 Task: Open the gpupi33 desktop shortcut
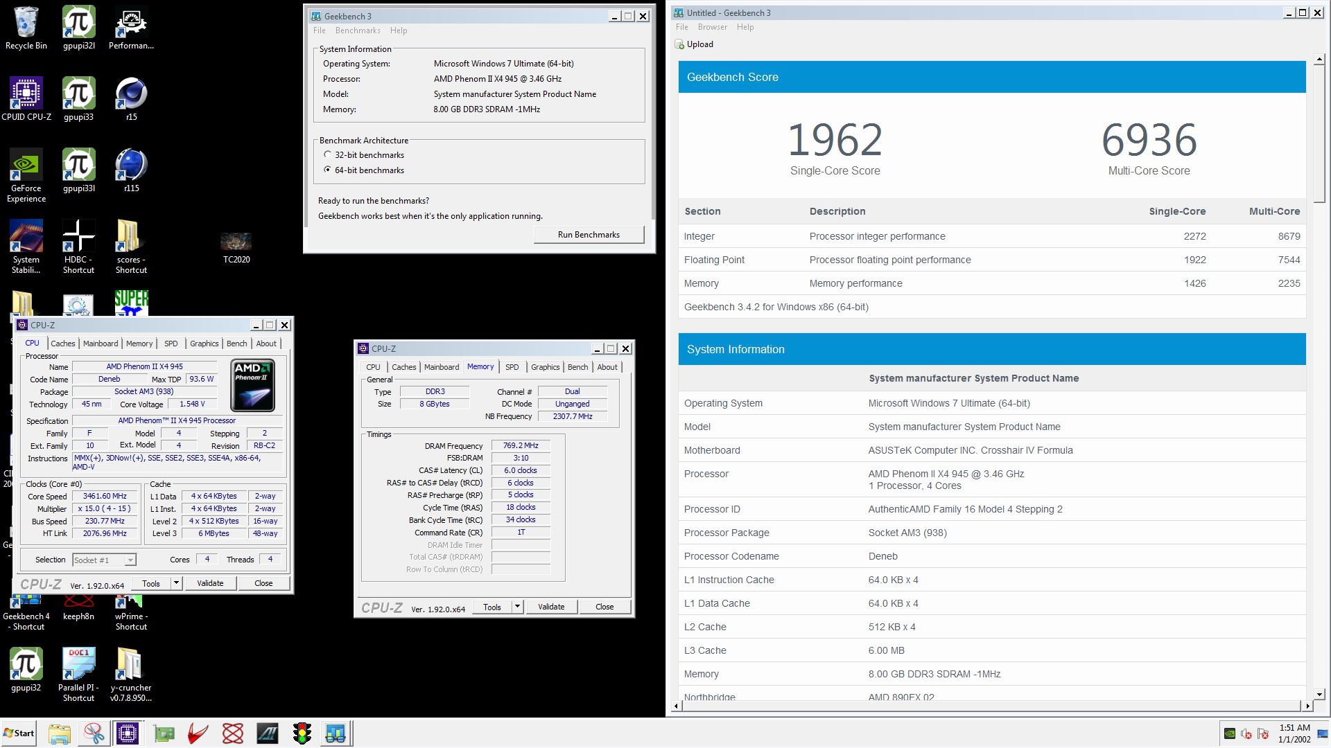[79, 99]
